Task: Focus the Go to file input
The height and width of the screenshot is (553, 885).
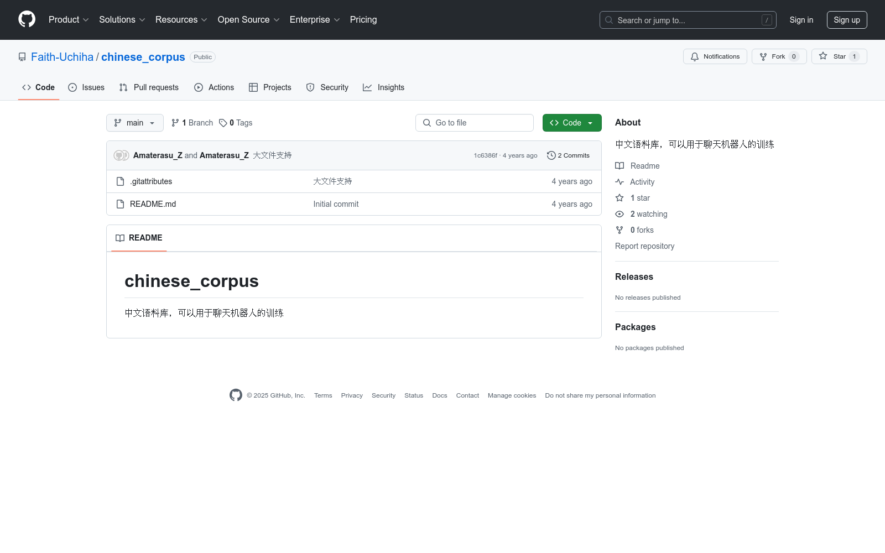Action: (x=475, y=123)
